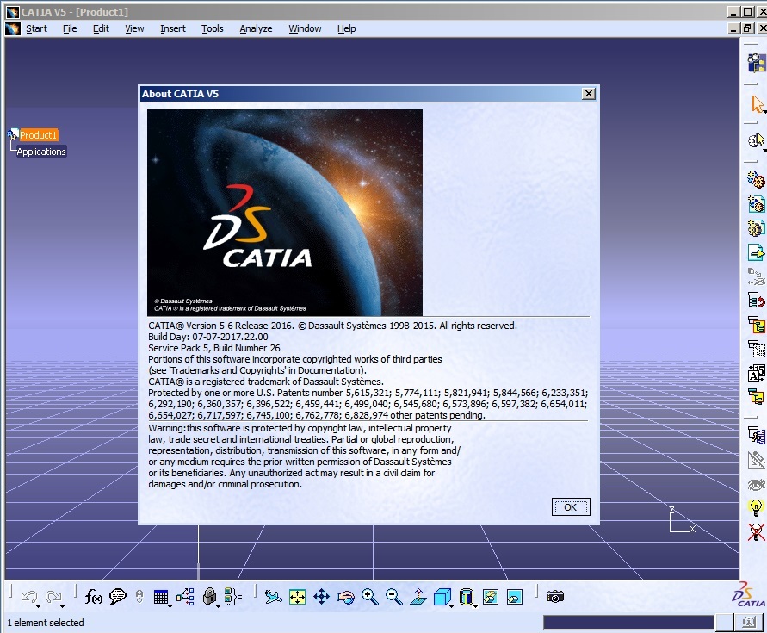Viewport: 767px width, 633px height.
Task: Open the Undo history dropdown arrow
Action: click(39, 606)
